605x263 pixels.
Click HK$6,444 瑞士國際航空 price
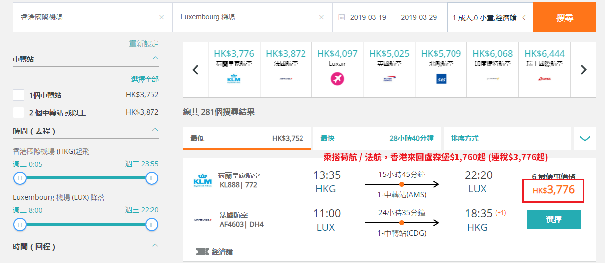coord(544,53)
